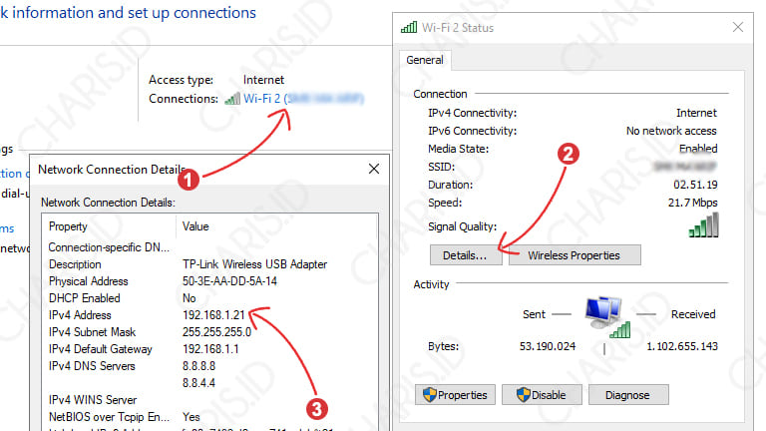Viewport: 766px width, 431px height.
Task: Switch to the General tab
Action: click(x=427, y=60)
